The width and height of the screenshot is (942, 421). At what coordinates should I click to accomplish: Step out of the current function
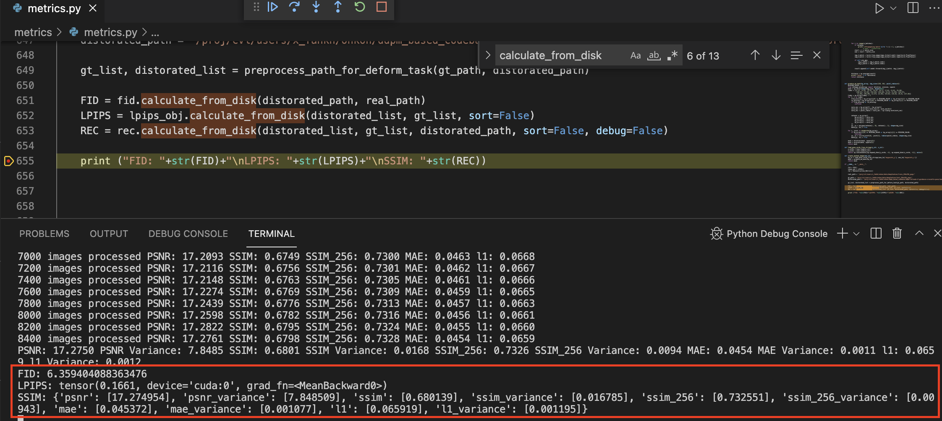pyautogui.click(x=338, y=7)
